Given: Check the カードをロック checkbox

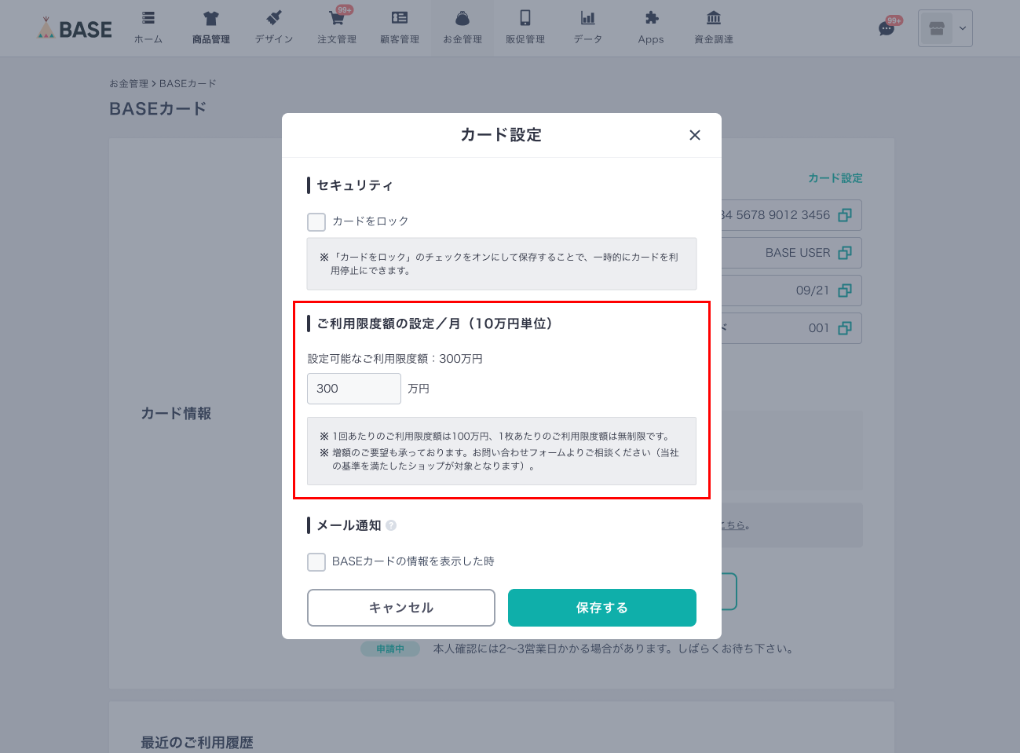Looking at the screenshot, I should coord(316,221).
